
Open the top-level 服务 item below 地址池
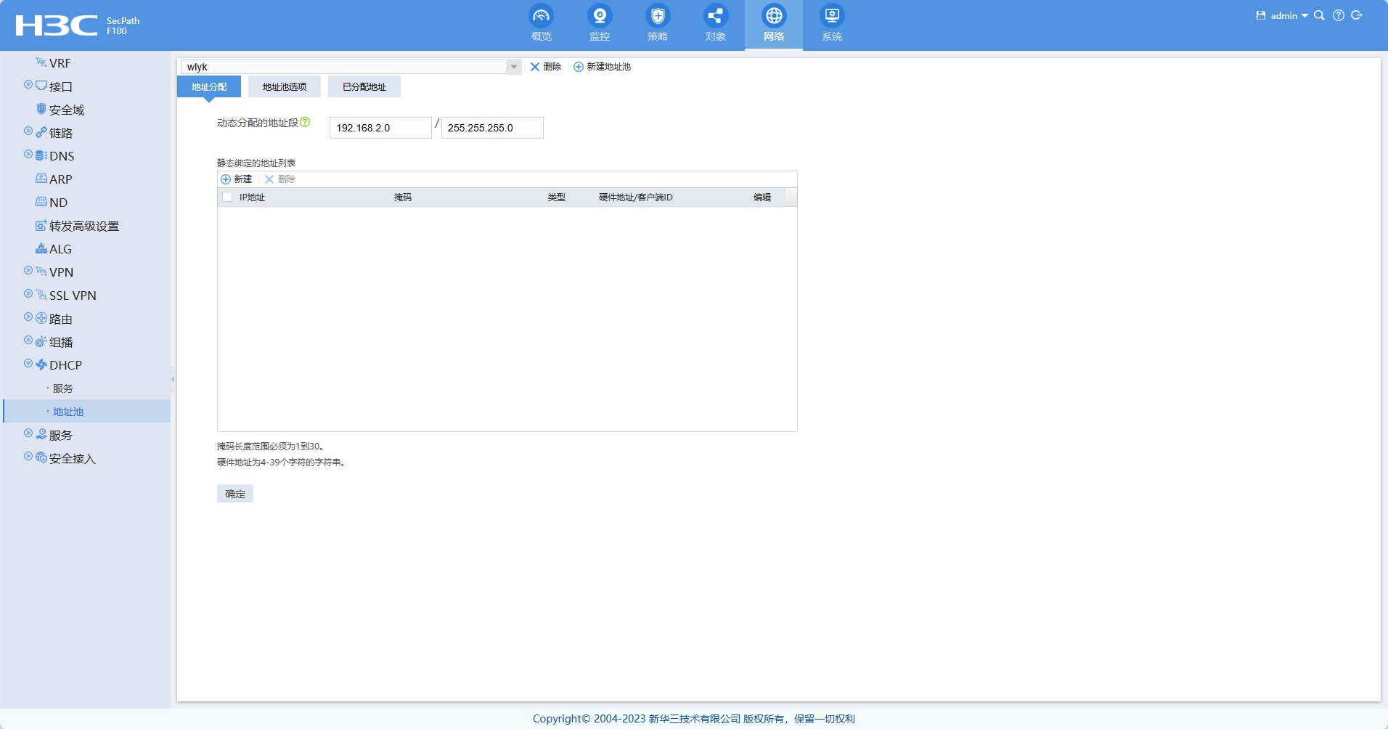tap(61, 435)
